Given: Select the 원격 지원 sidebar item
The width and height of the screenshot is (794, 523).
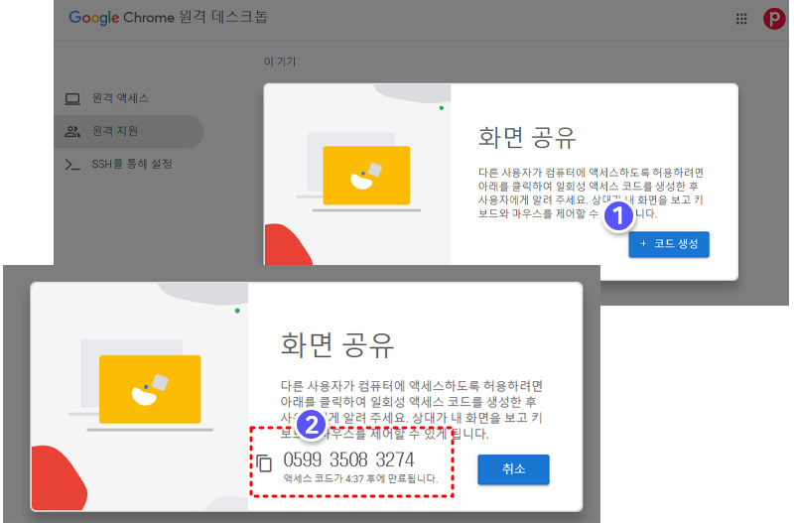Looking at the screenshot, I should tap(115, 131).
